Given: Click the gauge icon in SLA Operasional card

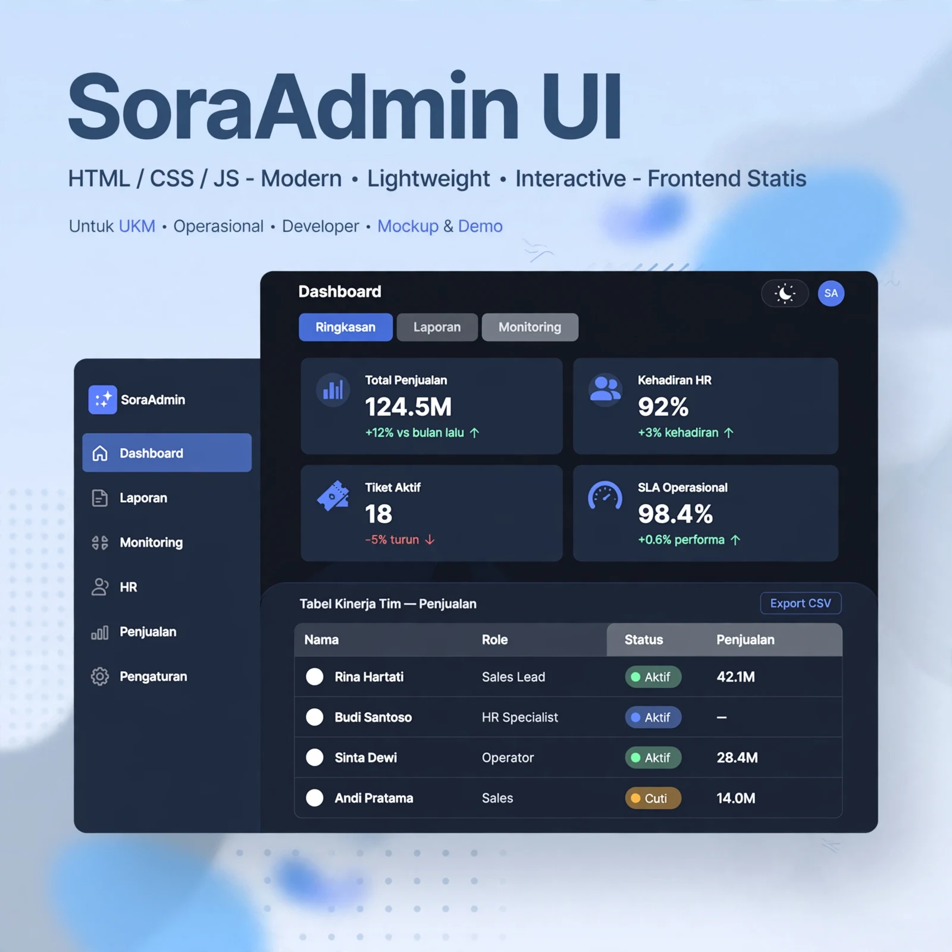Looking at the screenshot, I should 605,496.
